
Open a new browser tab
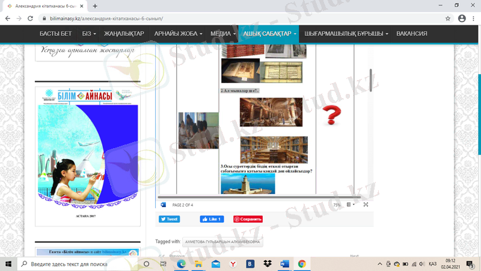click(96, 5)
